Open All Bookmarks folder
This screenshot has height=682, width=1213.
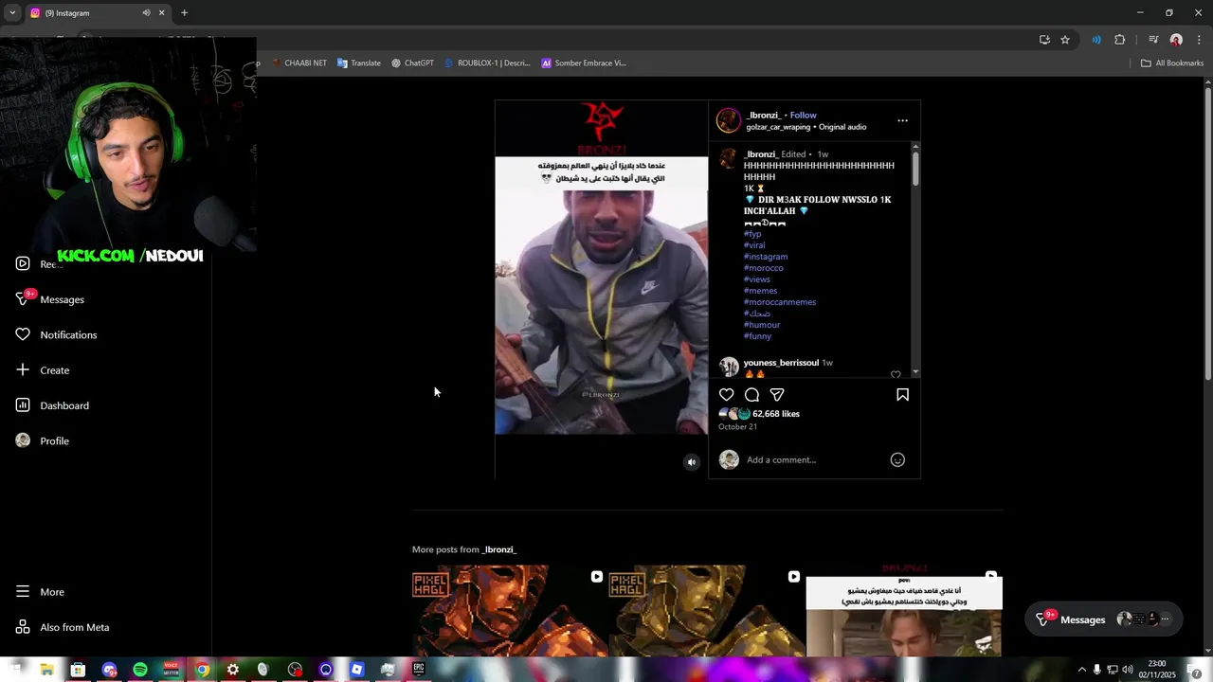1172,63
